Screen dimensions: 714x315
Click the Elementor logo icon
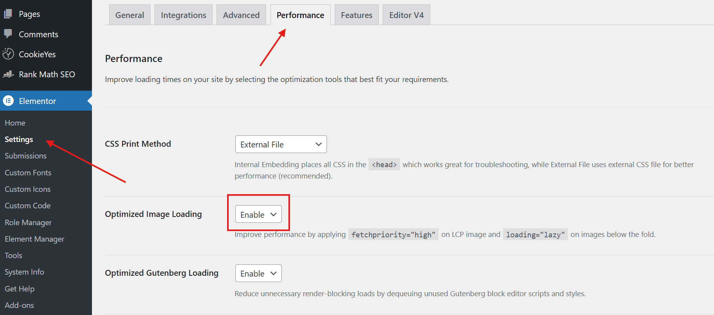tap(8, 101)
